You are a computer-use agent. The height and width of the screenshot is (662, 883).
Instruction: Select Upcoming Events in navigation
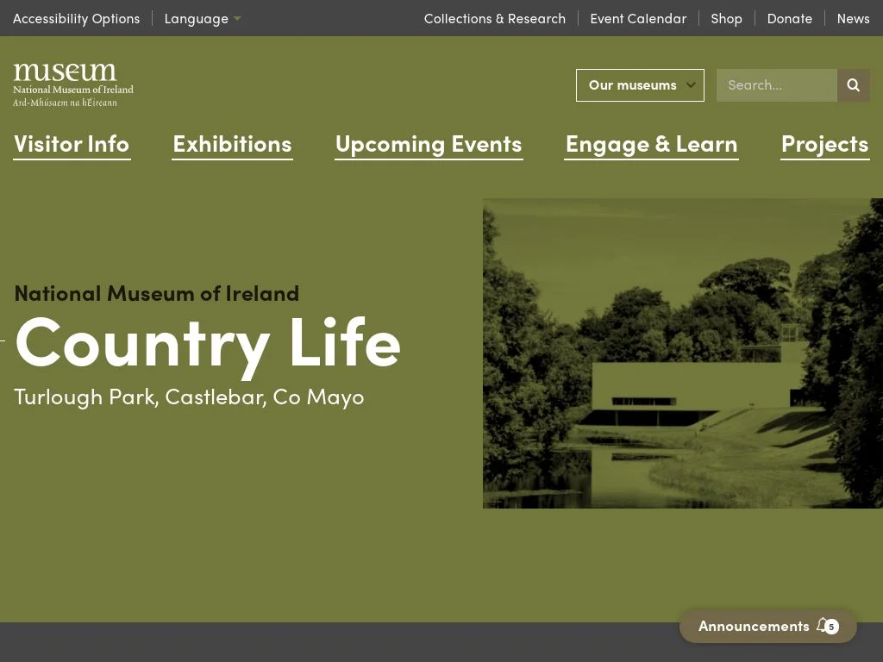pyautogui.click(x=429, y=145)
